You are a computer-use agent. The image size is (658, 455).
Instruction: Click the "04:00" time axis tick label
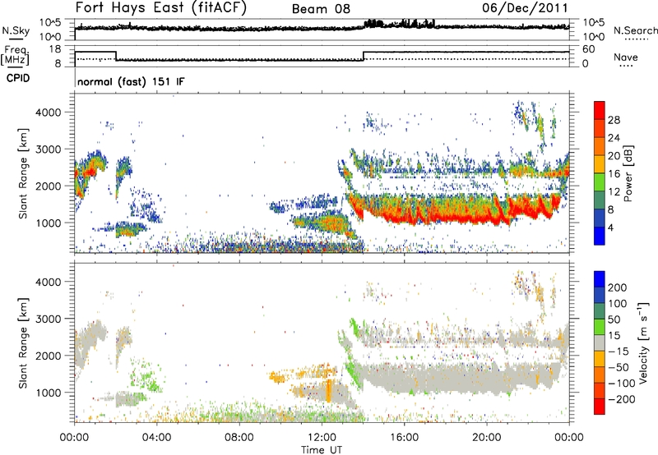click(x=157, y=438)
